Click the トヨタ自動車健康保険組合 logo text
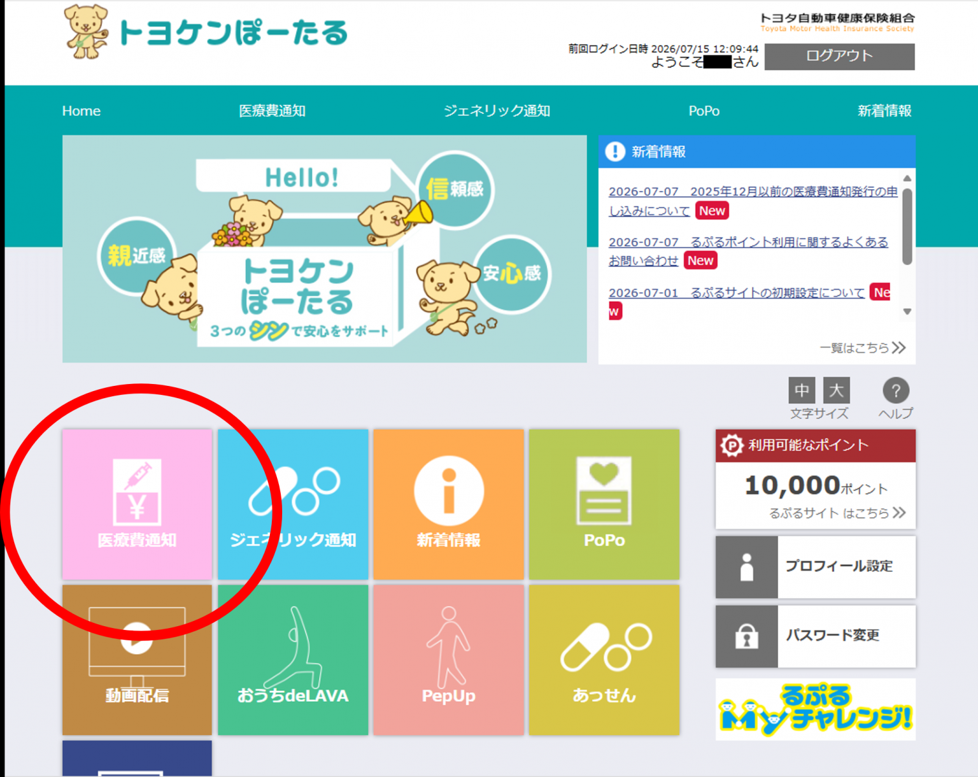The height and width of the screenshot is (777, 978). (x=837, y=21)
